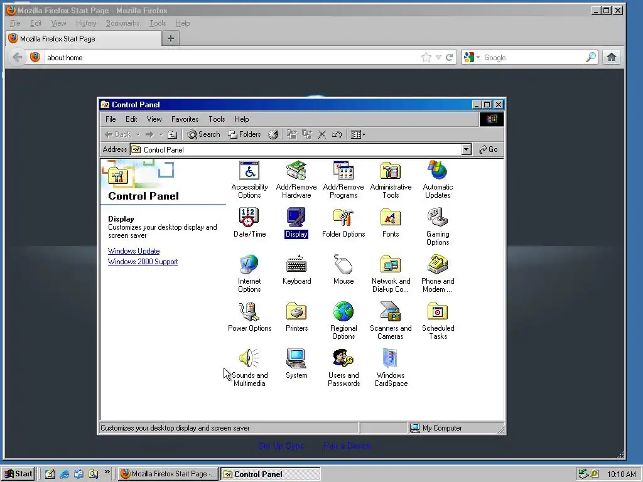Click Firefox reload button
This screenshot has width=643, height=482.
pyautogui.click(x=450, y=57)
